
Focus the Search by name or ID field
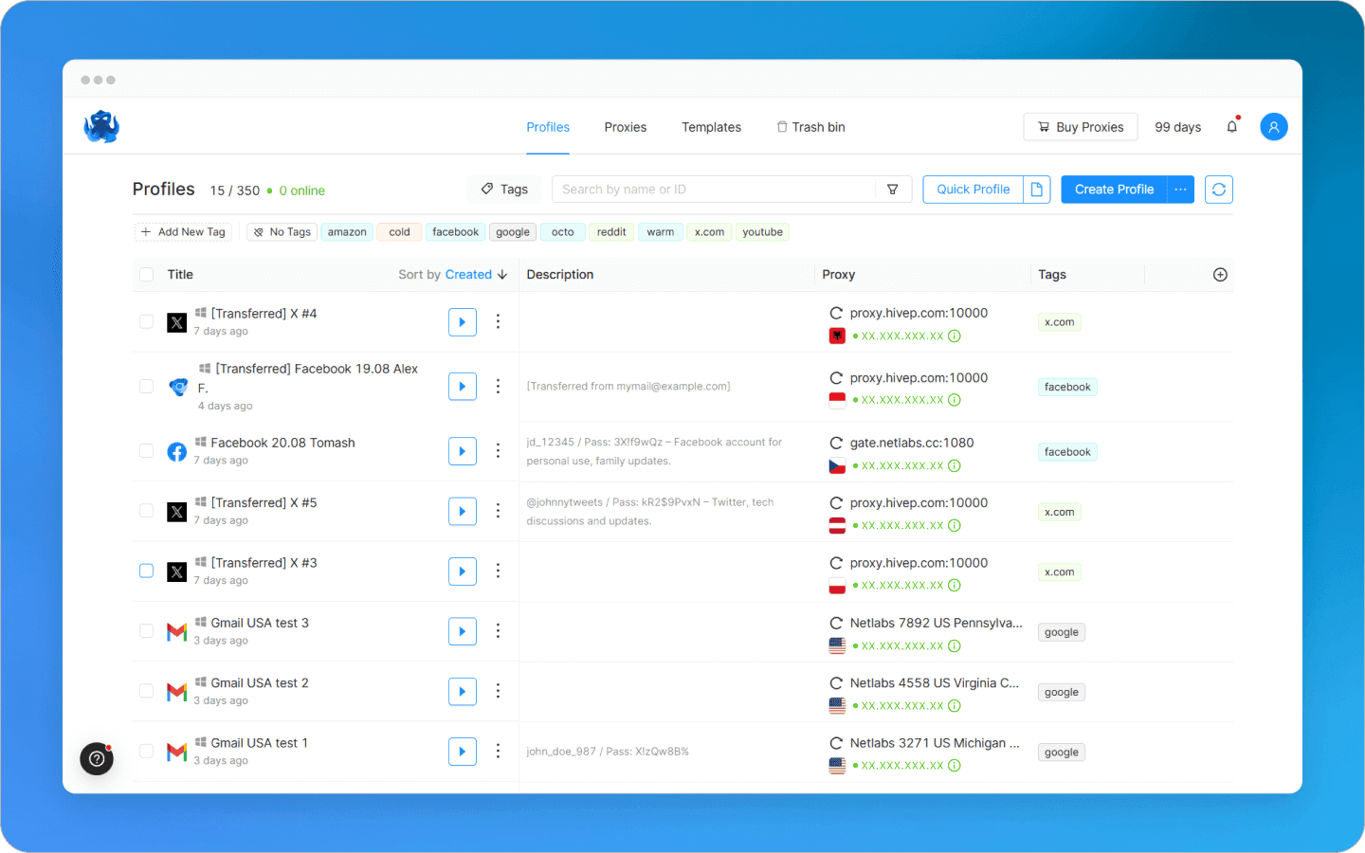[715, 190]
